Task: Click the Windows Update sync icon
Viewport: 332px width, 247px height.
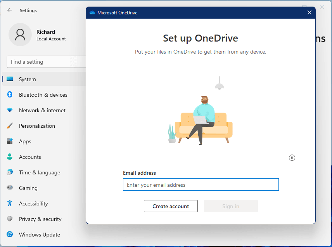Action: (10, 234)
